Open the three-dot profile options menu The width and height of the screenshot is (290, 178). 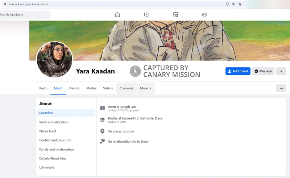[281, 88]
